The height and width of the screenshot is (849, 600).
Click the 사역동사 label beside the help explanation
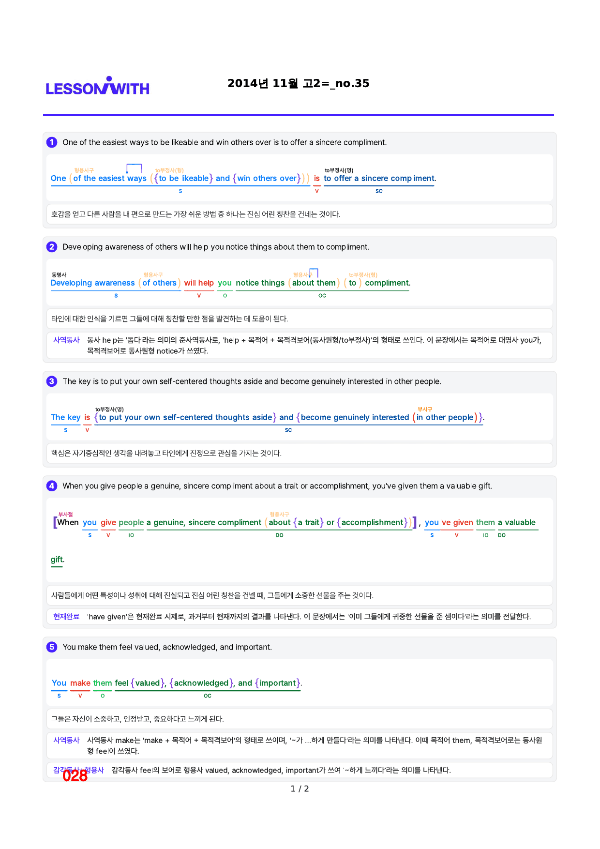pos(66,340)
